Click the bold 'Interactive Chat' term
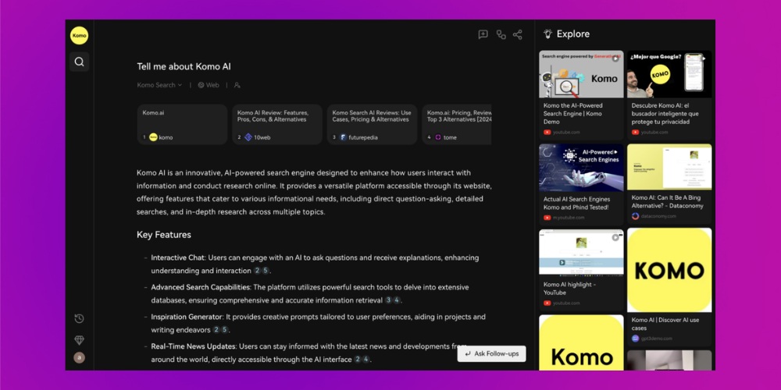This screenshot has height=390, width=781. [x=178, y=257]
